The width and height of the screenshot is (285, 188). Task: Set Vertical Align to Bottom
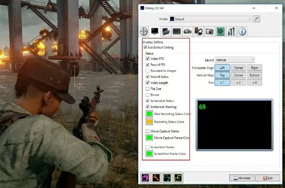(255, 75)
